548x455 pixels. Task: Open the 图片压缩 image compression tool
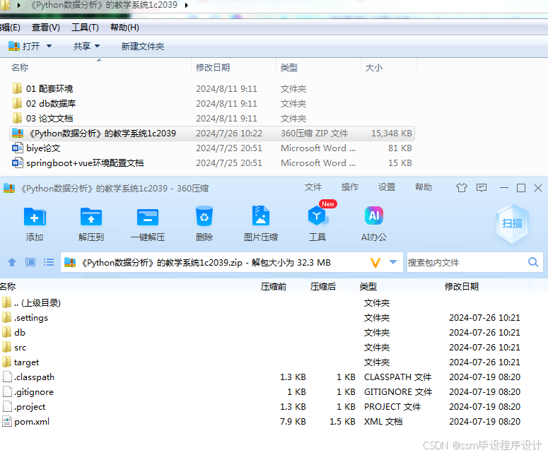point(261,215)
